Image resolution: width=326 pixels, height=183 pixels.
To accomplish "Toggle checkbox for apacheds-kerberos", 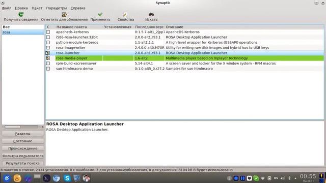I will pyautogui.click(x=48, y=32).
